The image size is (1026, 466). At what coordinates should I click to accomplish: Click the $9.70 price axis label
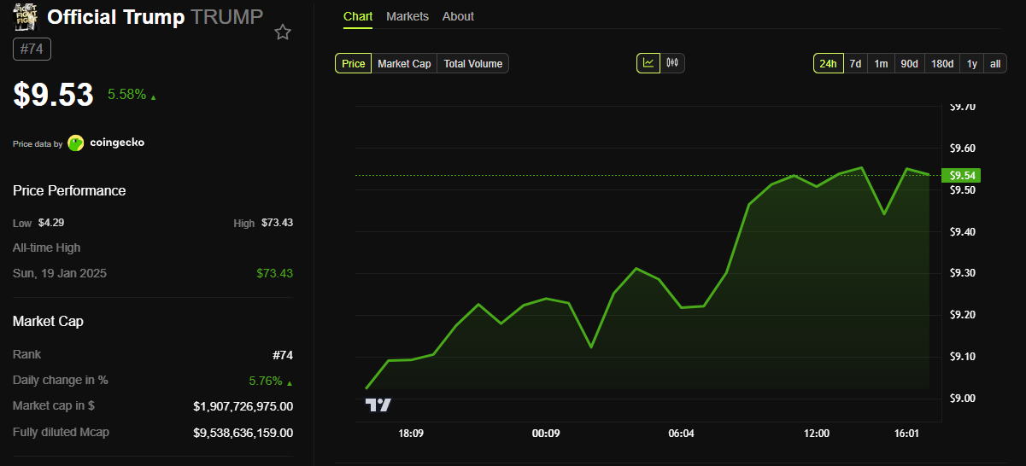tap(963, 107)
